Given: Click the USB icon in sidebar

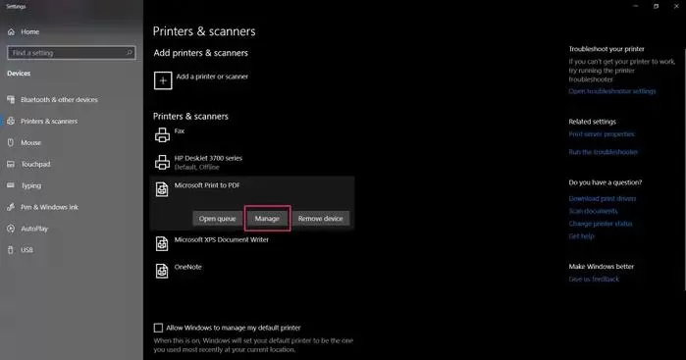Looking at the screenshot, I should [11, 250].
